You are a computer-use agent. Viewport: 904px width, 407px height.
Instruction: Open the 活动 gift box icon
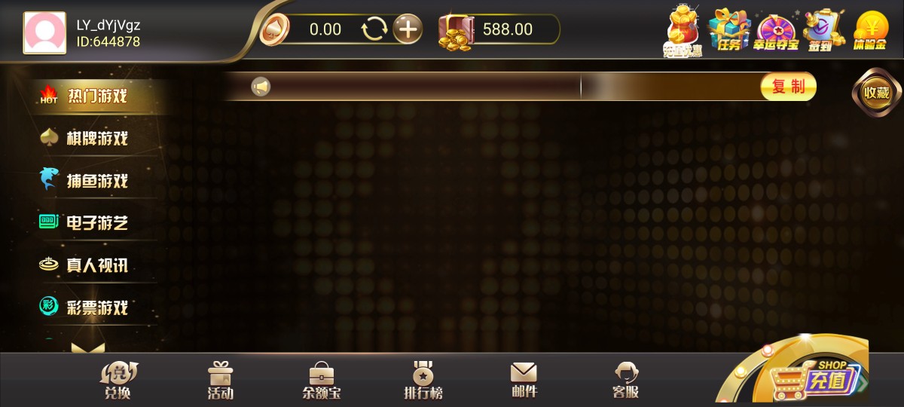coord(221,381)
